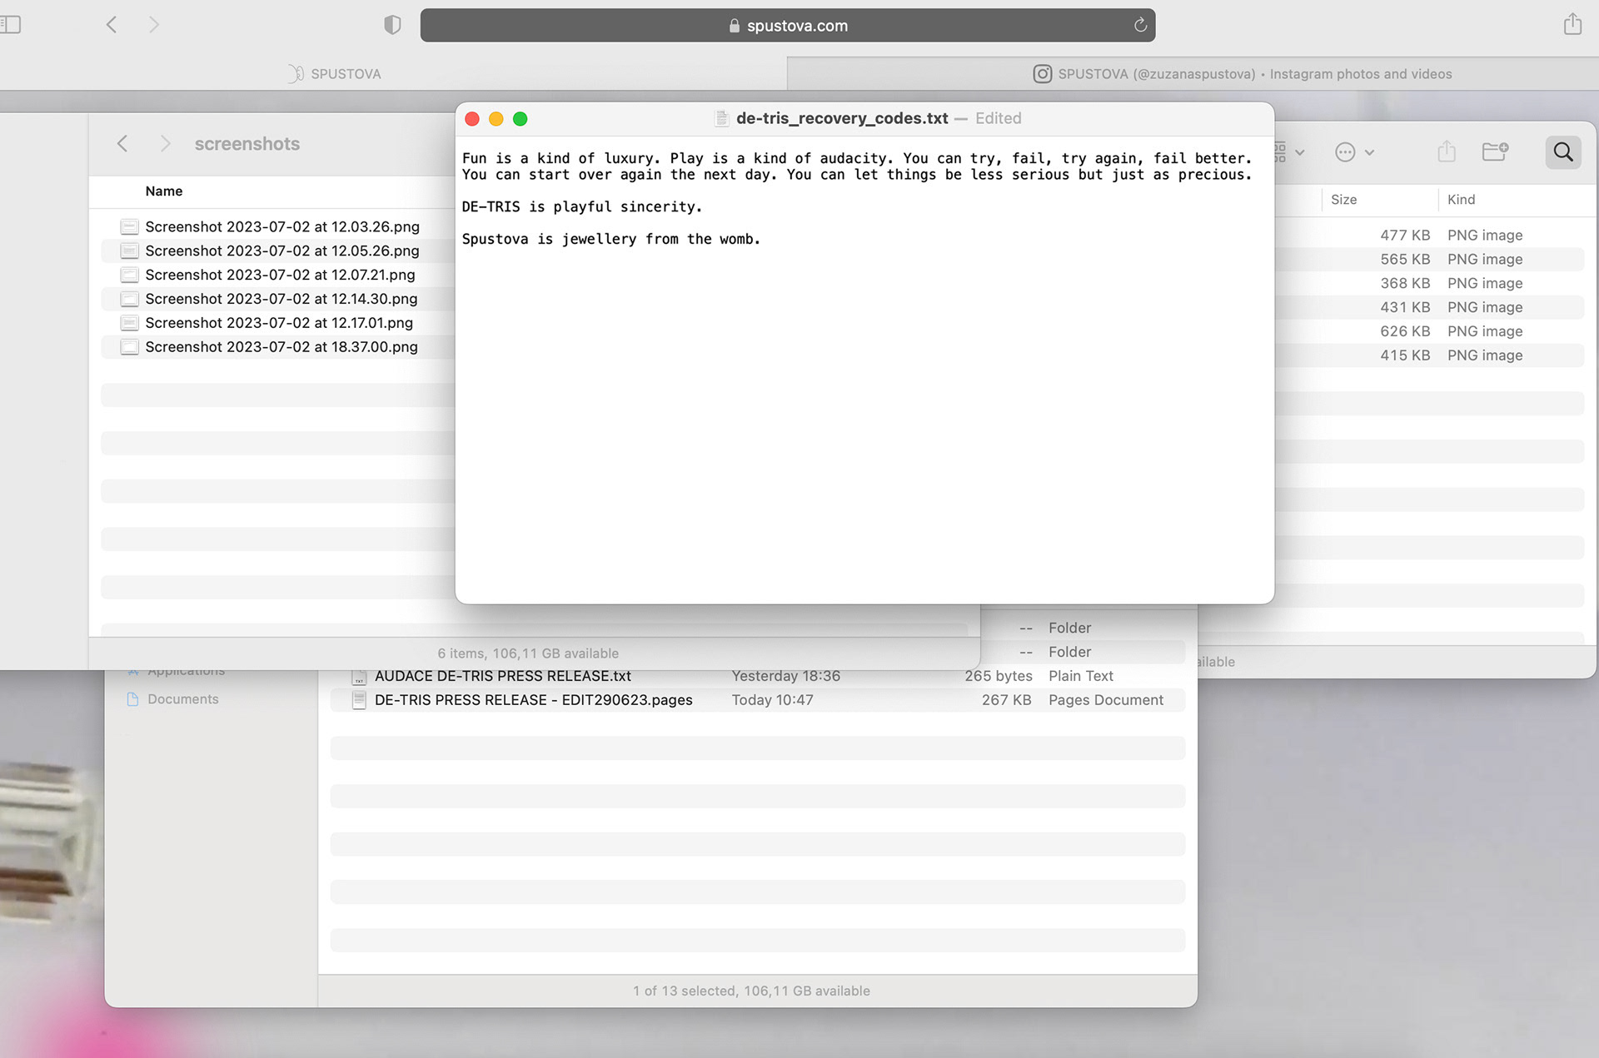Screen dimensions: 1599x1058
Task: Click Finder share toolbar icon
Action: 1447,151
